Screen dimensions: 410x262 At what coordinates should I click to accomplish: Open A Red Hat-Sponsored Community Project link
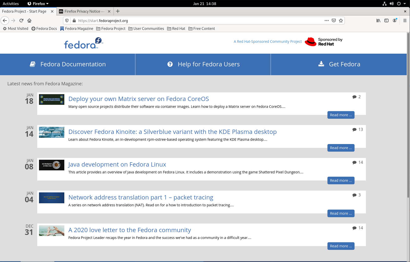[268, 42]
